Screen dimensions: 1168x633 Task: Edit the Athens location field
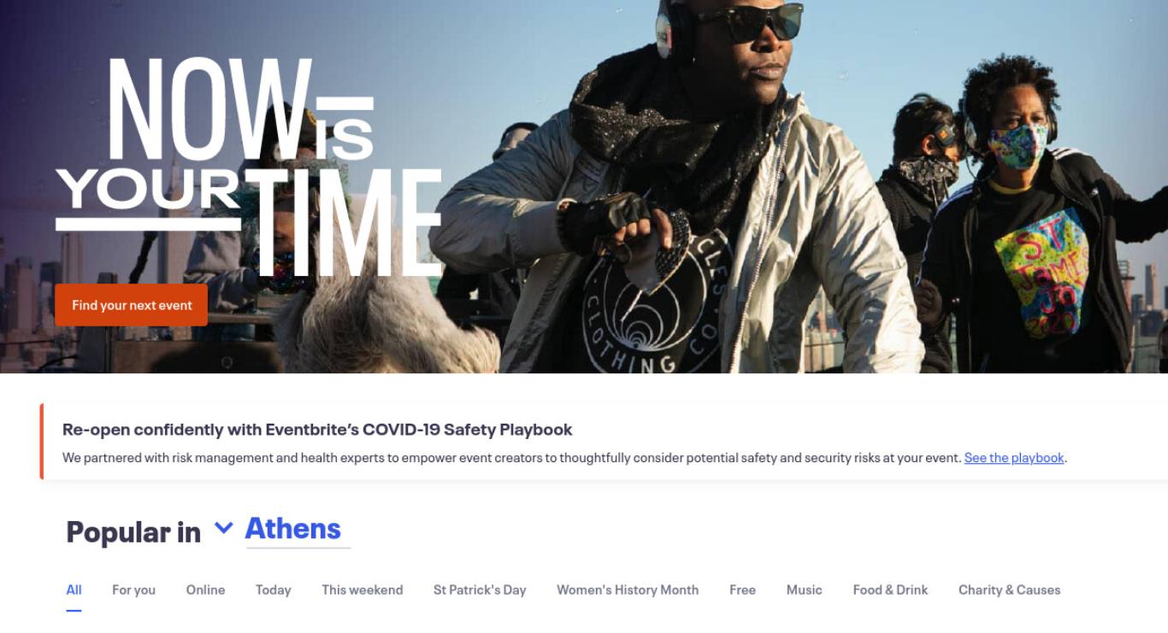(x=298, y=530)
